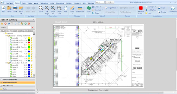Click the ribbon Search box

(100, 2)
